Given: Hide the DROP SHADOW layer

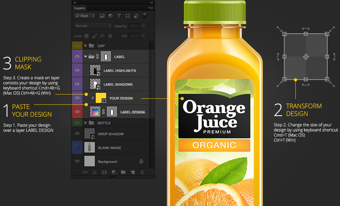Looking at the screenshot, I should point(77,133).
